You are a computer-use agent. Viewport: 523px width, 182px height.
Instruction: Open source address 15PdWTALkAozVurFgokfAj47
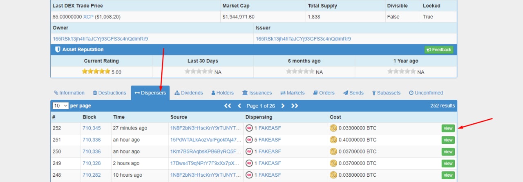tap(206, 140)
